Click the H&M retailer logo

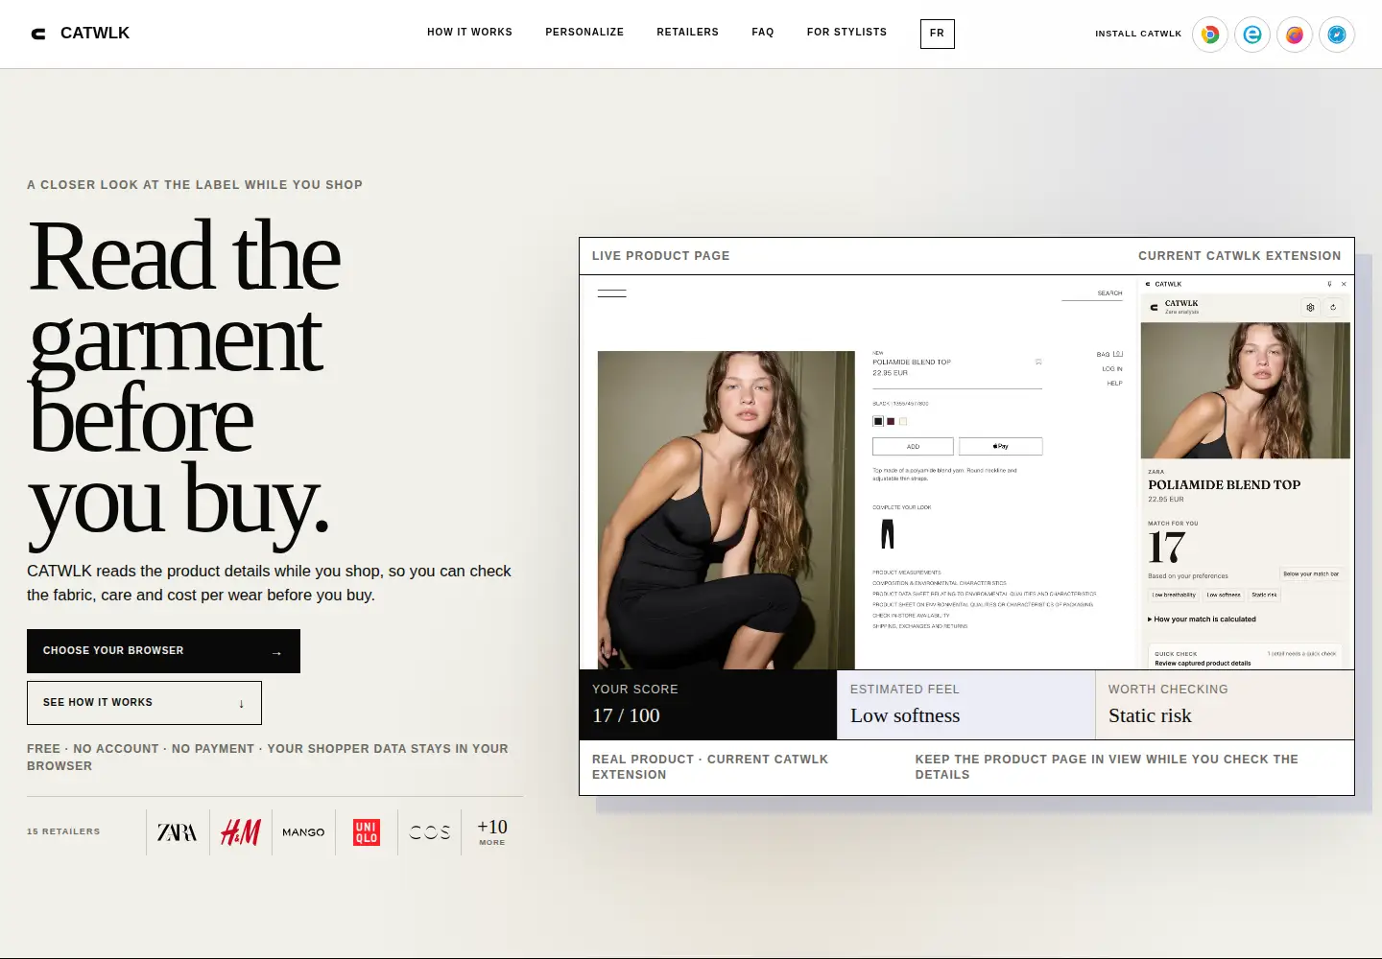(241, 832)
